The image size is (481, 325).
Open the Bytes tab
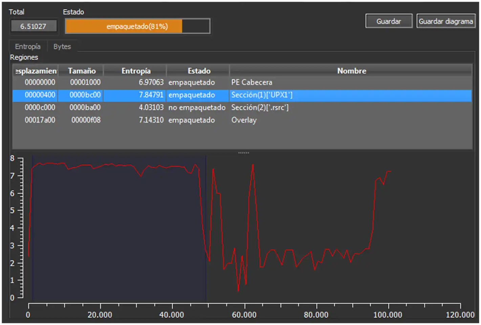click(x=62, y=47)
